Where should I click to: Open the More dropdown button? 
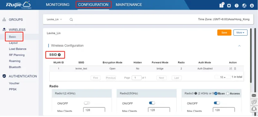click(x=240, y=33)
